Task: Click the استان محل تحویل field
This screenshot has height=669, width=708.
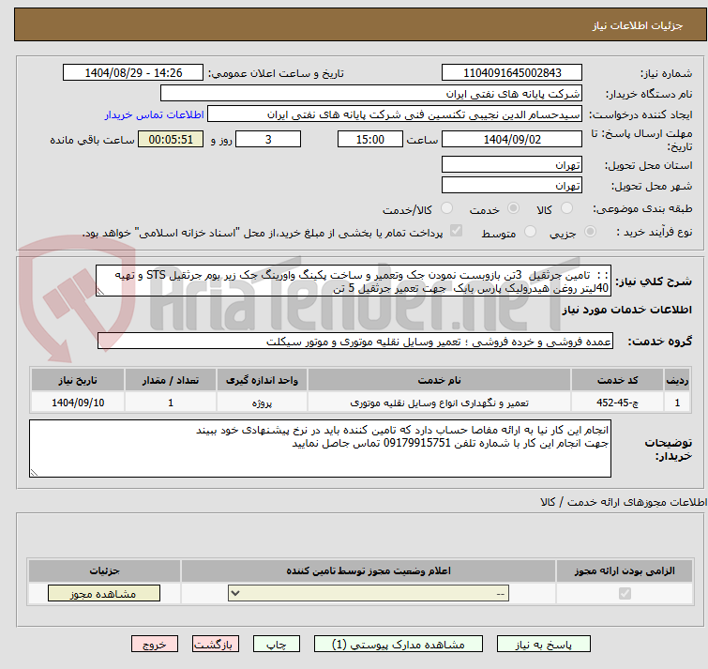Action: pos(512,165)
